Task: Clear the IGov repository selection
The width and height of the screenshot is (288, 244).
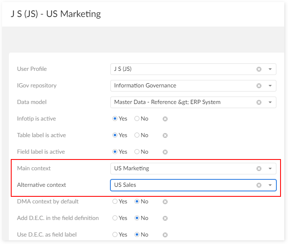Action: [259, 86]
